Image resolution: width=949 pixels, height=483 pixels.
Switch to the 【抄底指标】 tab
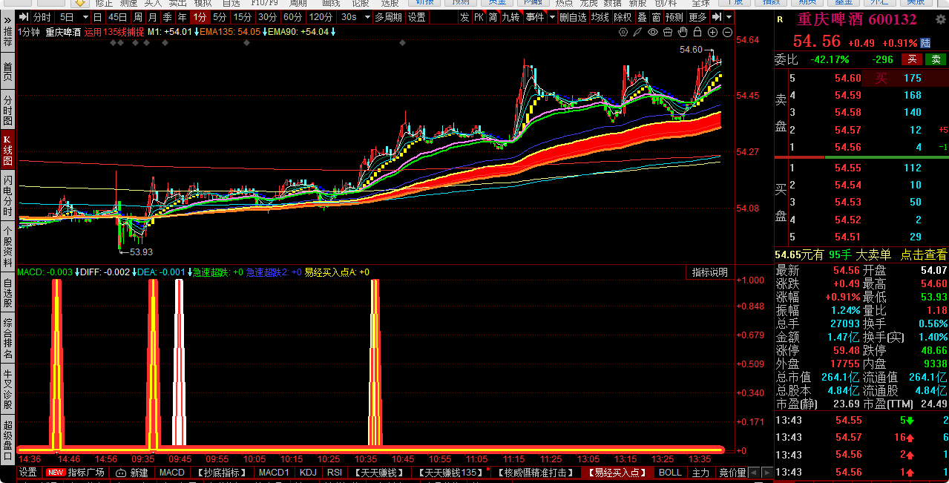220,473
